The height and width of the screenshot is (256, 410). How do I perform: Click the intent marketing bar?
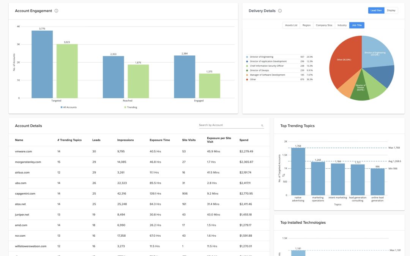point(338,179)
